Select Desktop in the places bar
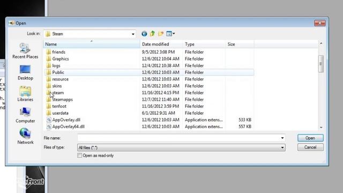 click(x=25, y=73)
